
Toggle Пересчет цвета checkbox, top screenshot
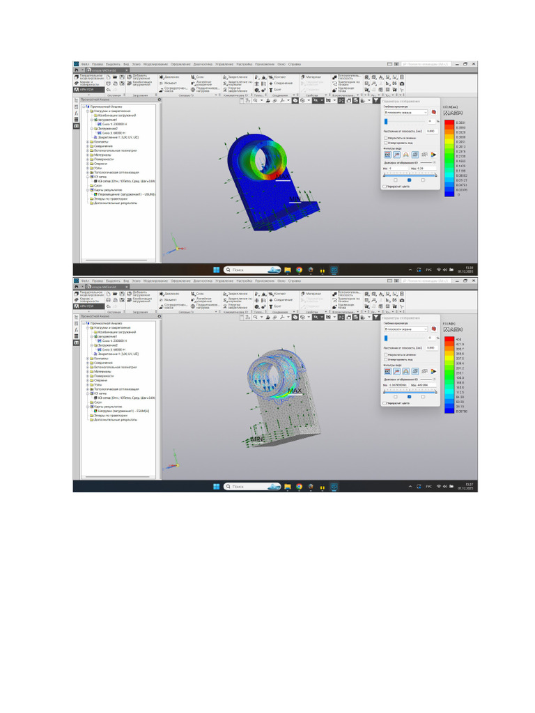385,187
